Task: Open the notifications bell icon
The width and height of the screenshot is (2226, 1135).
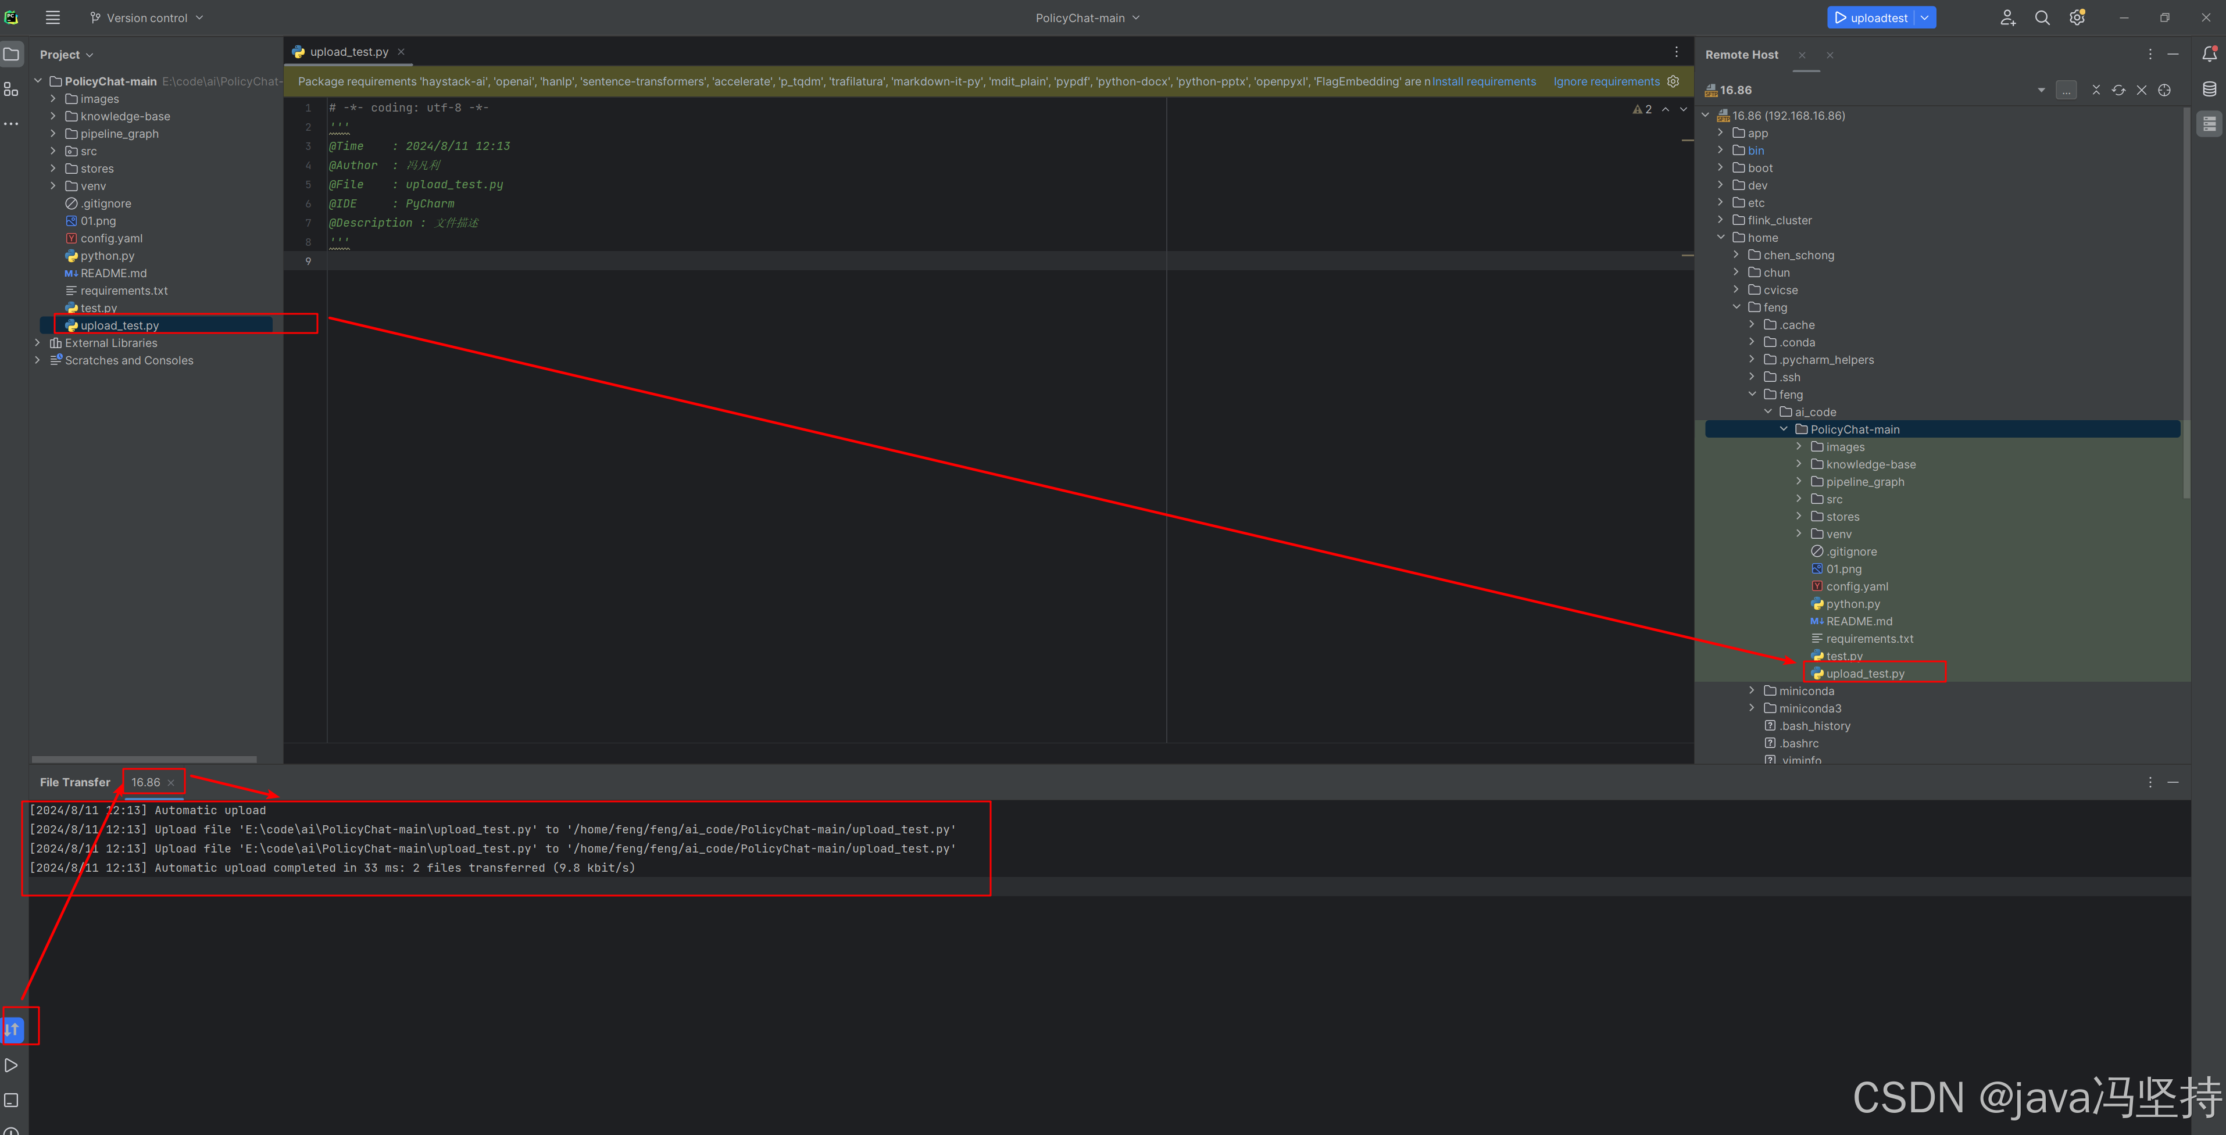Action: click(x=2210, y=53)
